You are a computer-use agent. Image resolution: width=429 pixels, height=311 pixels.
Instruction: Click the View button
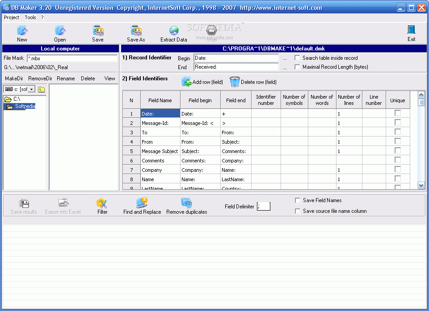(x=110, y=79)
